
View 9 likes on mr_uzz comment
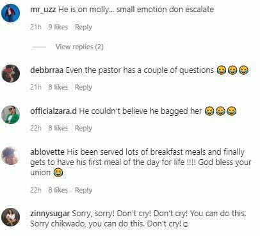click(58, 27)
